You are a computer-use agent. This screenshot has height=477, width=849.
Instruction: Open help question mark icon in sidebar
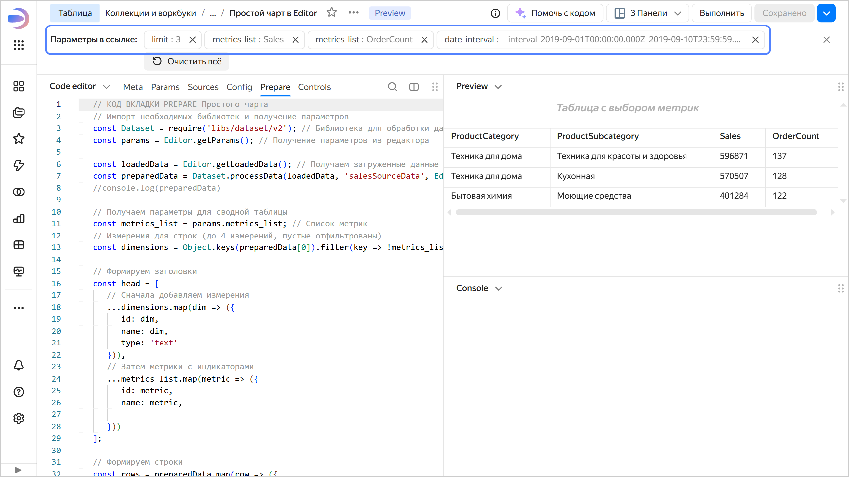tap(19, 392)
